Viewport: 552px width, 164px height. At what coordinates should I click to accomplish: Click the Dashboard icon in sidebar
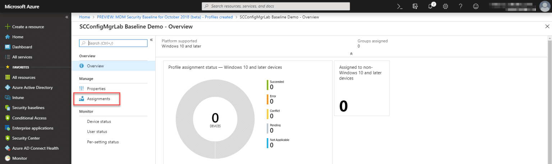point(7,47)
